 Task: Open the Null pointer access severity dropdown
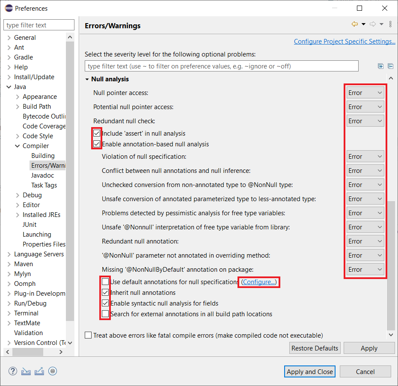[x=365, y=93]
